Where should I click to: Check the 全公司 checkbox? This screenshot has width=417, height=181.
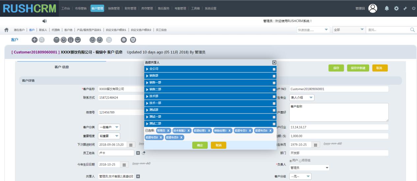coord(274,69)
